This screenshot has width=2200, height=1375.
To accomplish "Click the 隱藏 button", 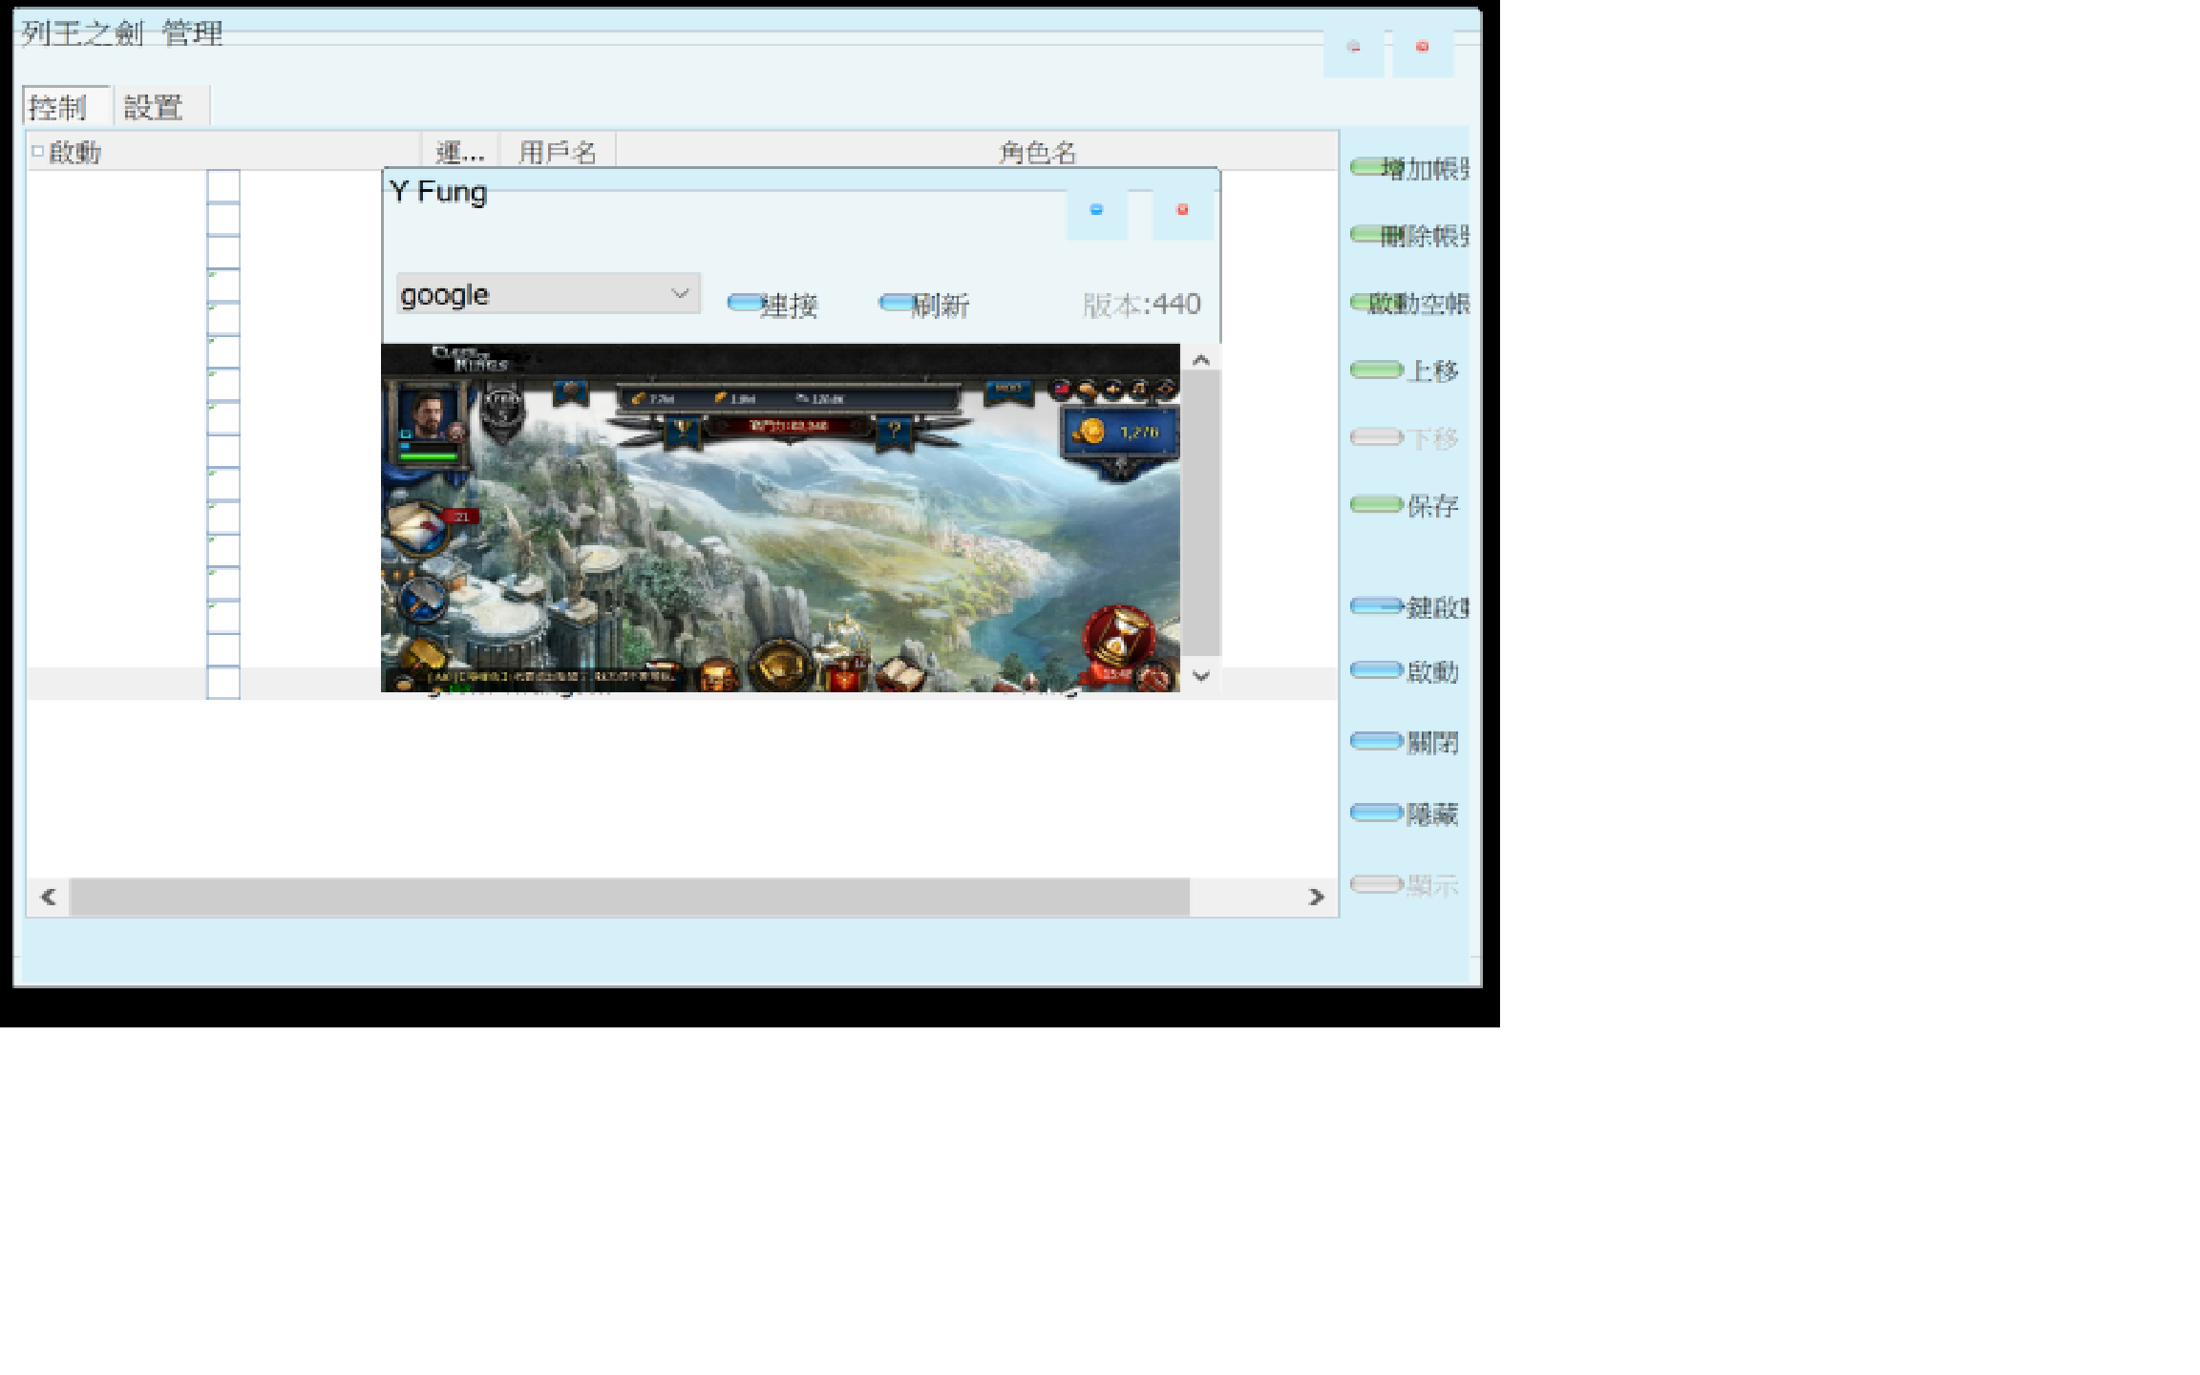I will click(x=1405, y=814).
